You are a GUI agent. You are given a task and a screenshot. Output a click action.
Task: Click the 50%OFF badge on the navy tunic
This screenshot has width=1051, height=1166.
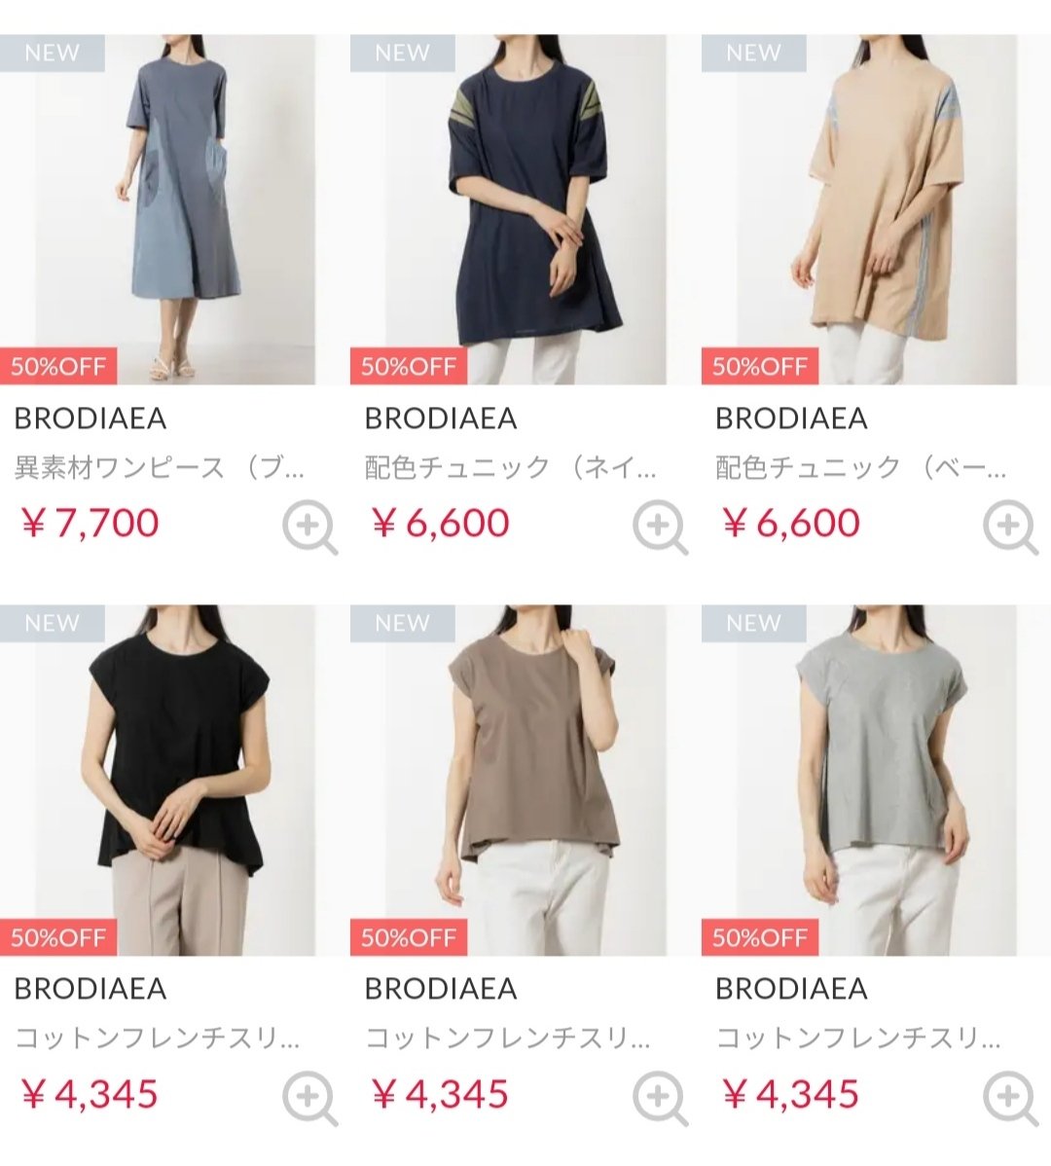click(x=409, y=366)
